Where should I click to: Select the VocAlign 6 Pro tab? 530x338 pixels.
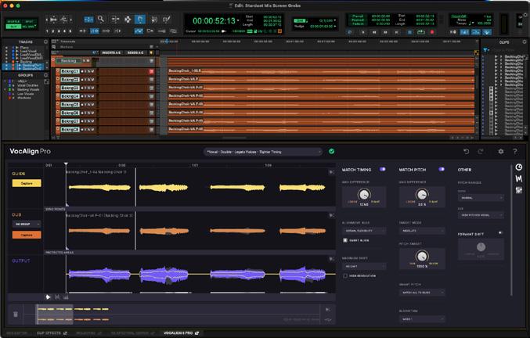tap(177, 333)
